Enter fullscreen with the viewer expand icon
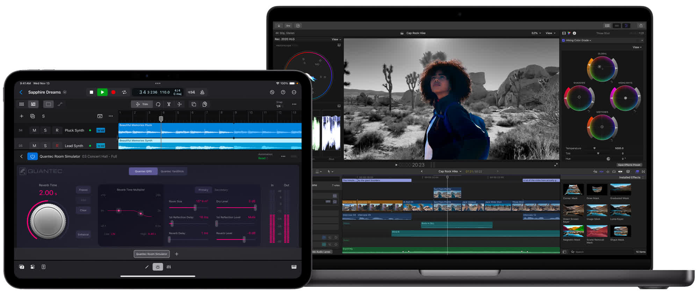699x293 pixels. pos(556,164)
